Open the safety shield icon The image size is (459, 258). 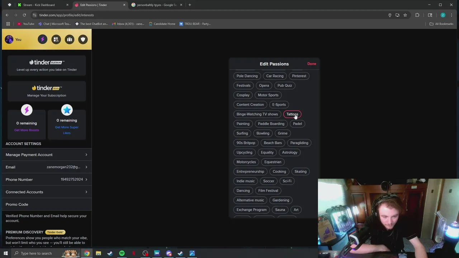click(x=83, y=39)
